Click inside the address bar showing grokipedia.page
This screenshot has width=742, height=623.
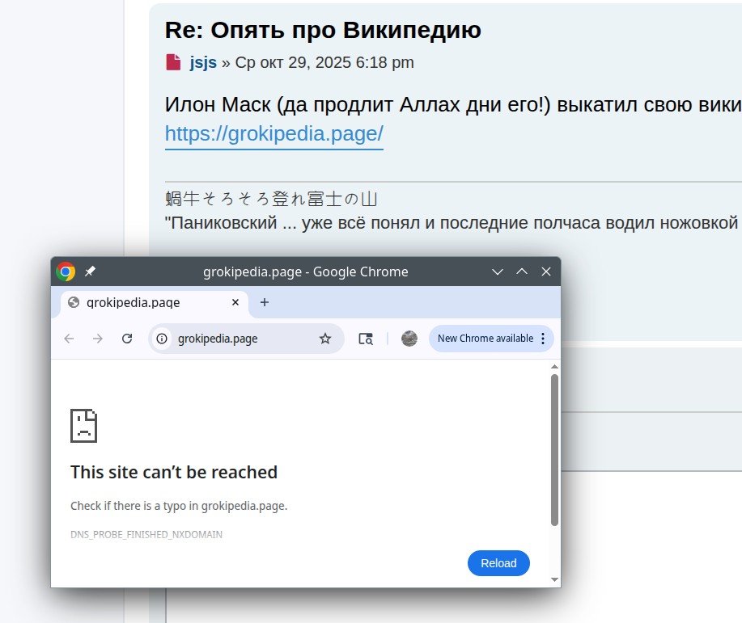pyautogui.click(x=227, y=339)
